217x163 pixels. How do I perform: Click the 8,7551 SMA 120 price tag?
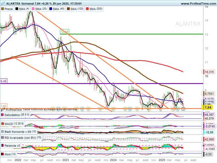click(x=209, y=94)
